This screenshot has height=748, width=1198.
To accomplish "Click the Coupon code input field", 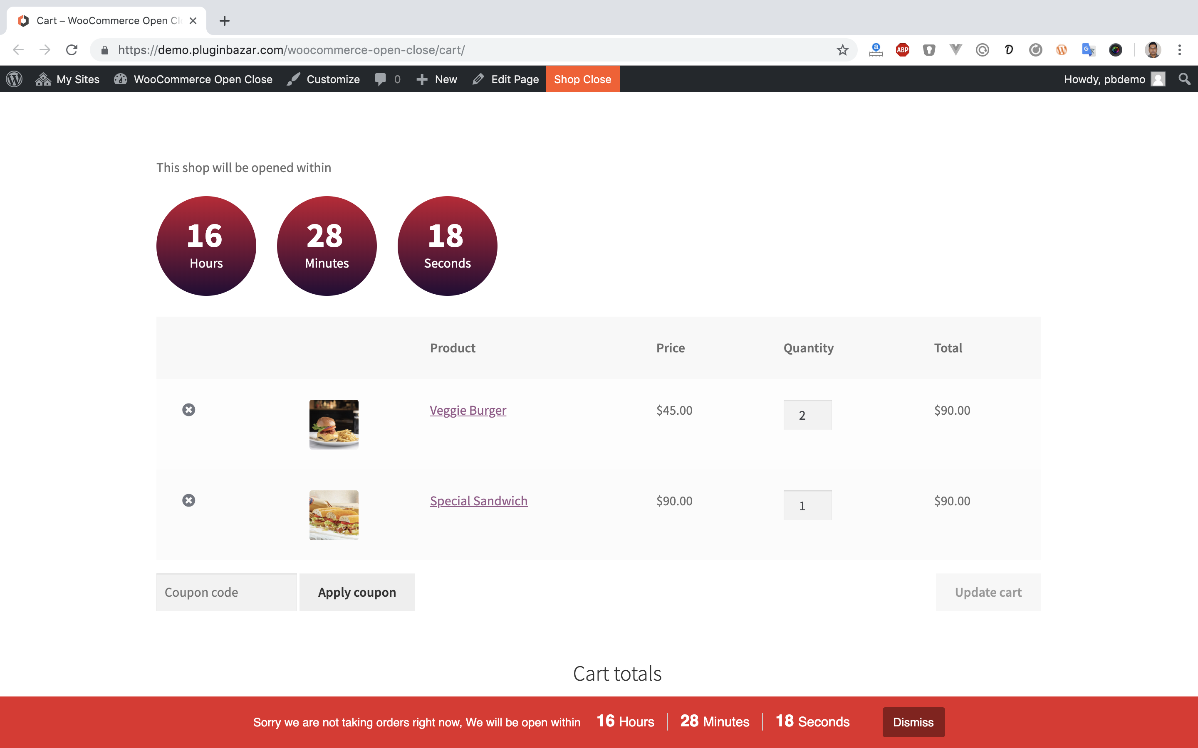I will (227, 592).
